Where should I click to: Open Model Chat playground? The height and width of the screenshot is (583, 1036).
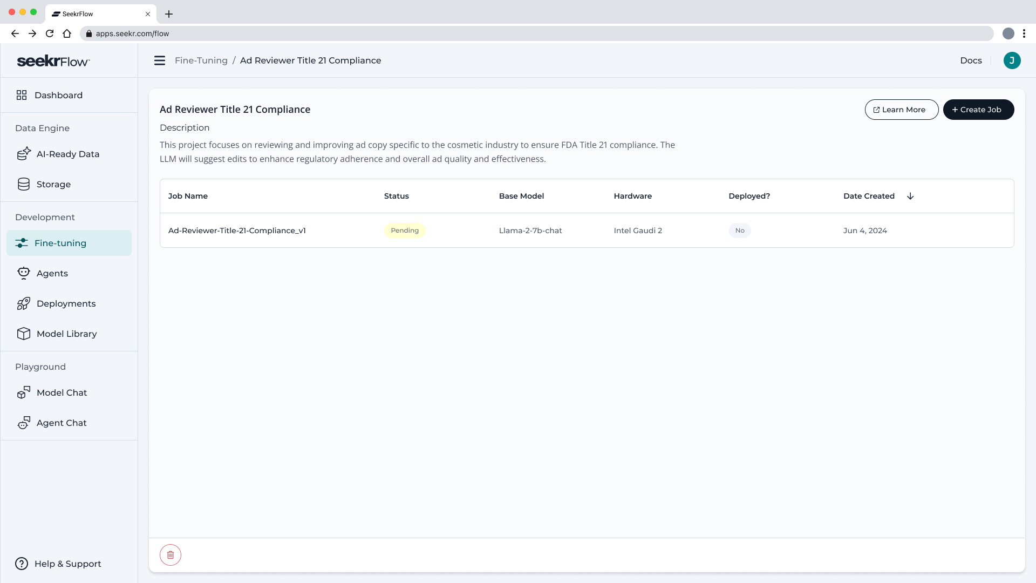(x=69, y=392)
